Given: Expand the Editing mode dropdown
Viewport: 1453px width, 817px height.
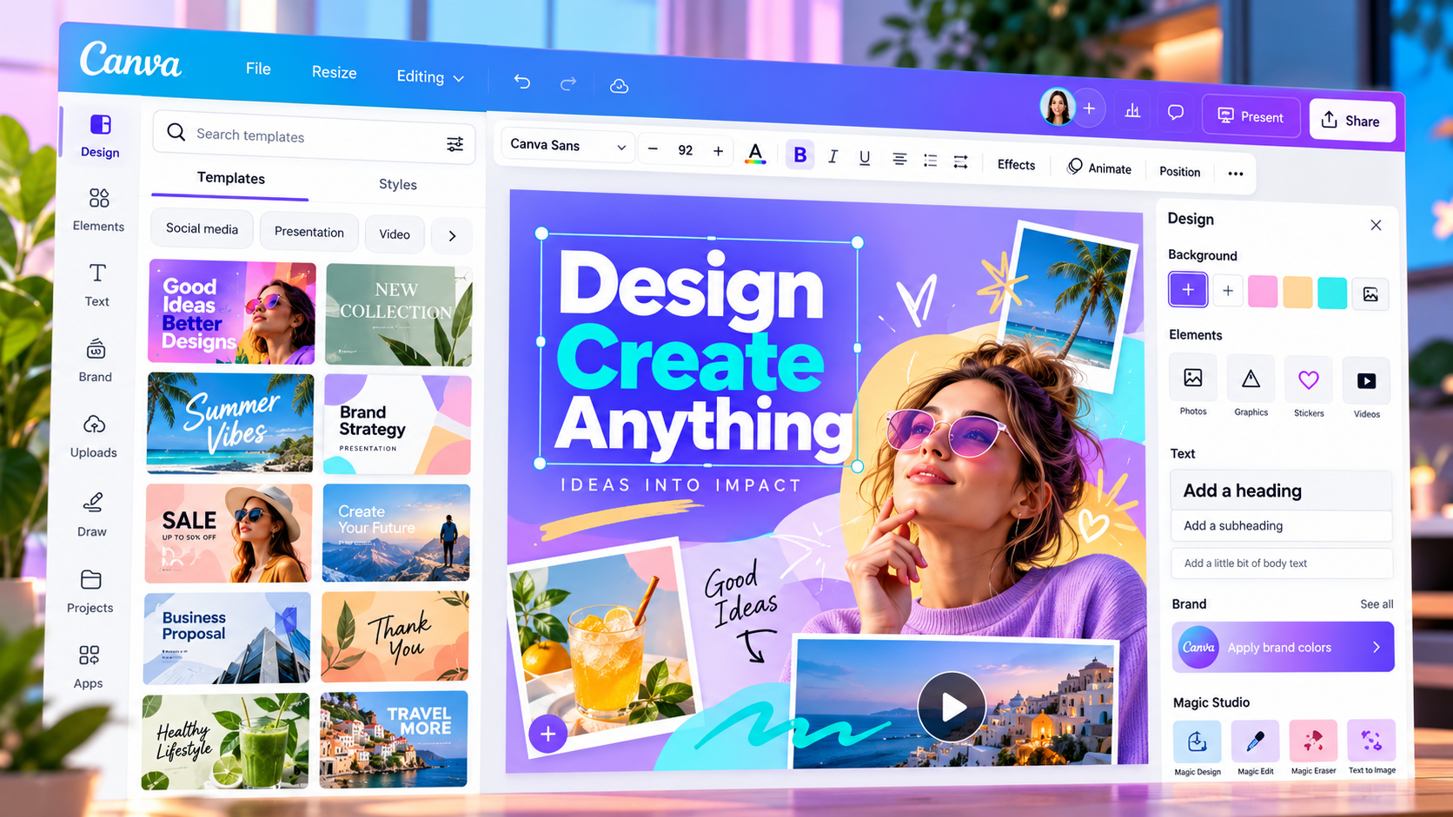Looking at the screenshot, I should 430,77.
